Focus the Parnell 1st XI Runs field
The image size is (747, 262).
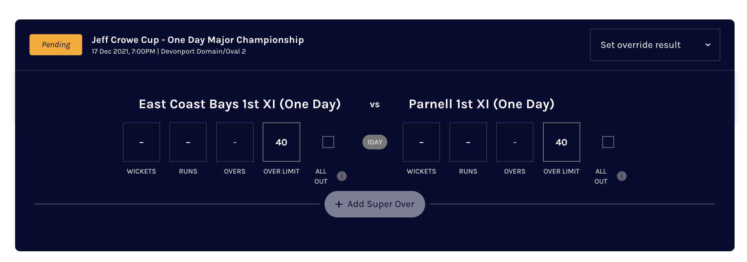coord(468,142)
